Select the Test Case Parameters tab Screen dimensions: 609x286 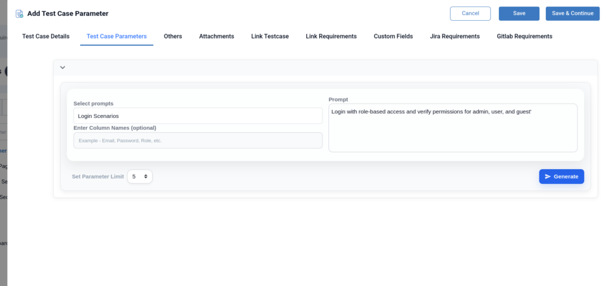pos(117,36)
